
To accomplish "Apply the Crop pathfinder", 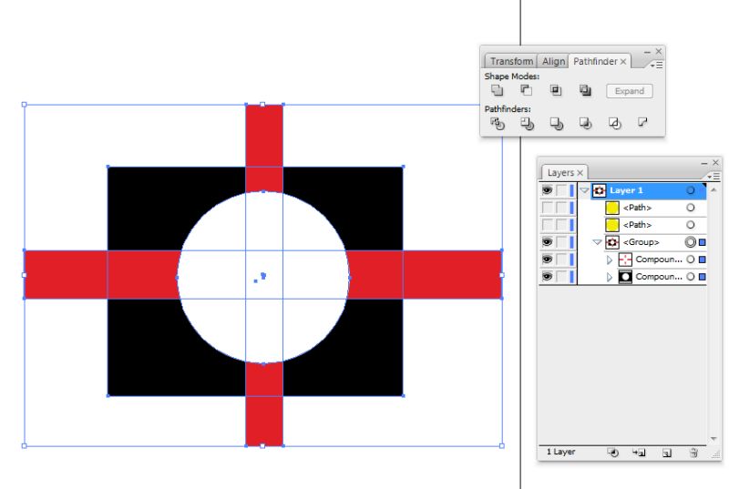I will 585,124.
